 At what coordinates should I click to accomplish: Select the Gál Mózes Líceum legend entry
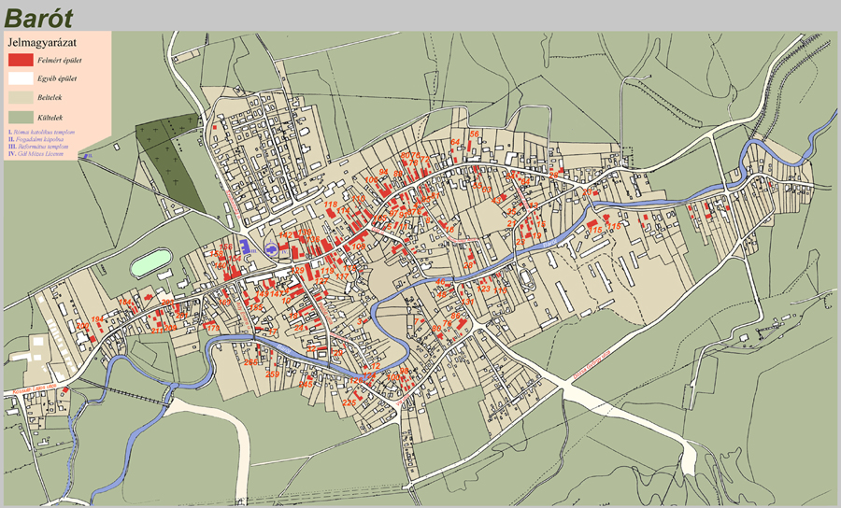[40, 153]
